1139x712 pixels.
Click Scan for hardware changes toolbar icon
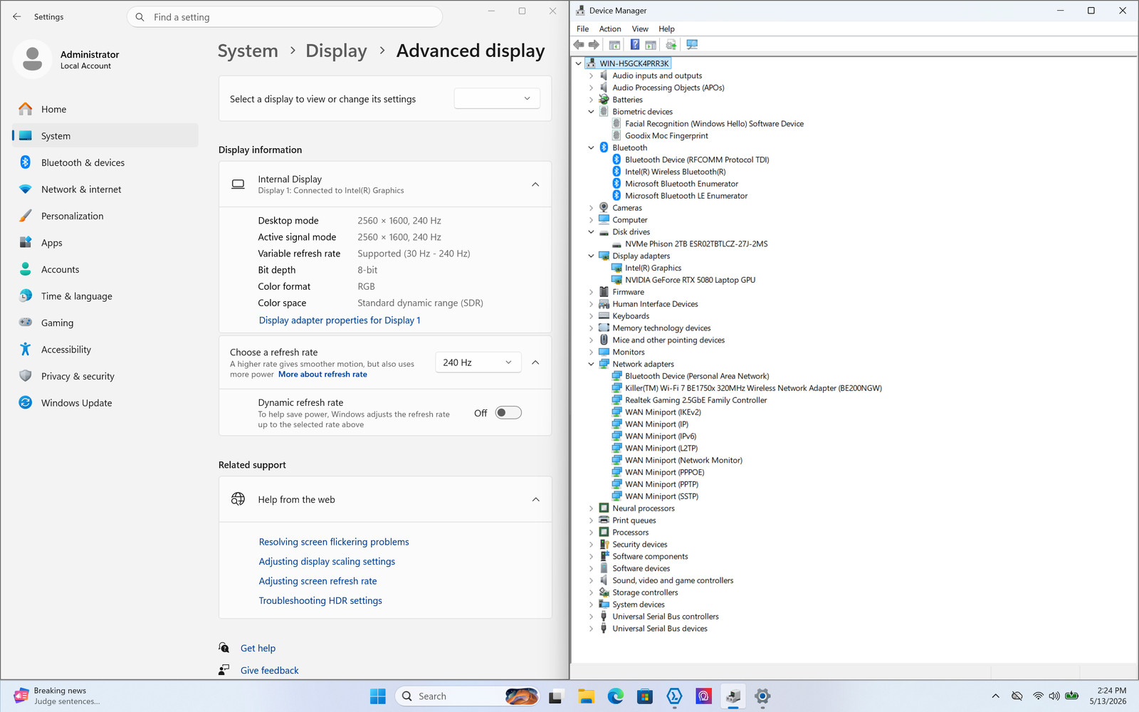point(692,45)
